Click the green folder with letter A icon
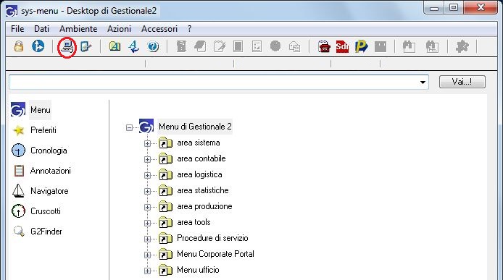Viewport: 503px width, 280px height. (x=115, y=46)
